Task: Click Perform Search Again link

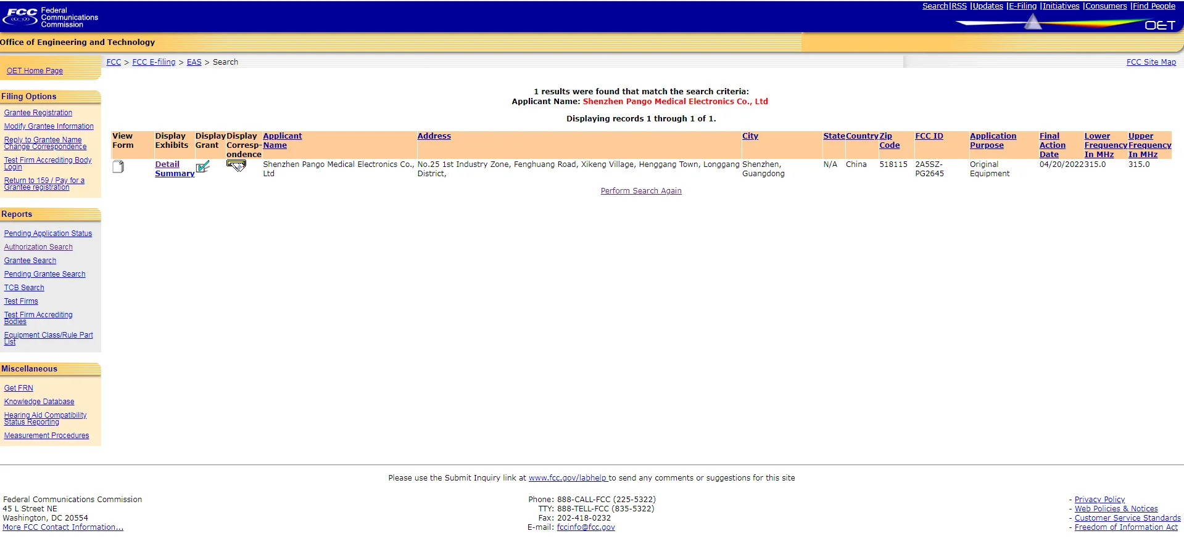Action: pyautogui.click(x=640, y=191)
